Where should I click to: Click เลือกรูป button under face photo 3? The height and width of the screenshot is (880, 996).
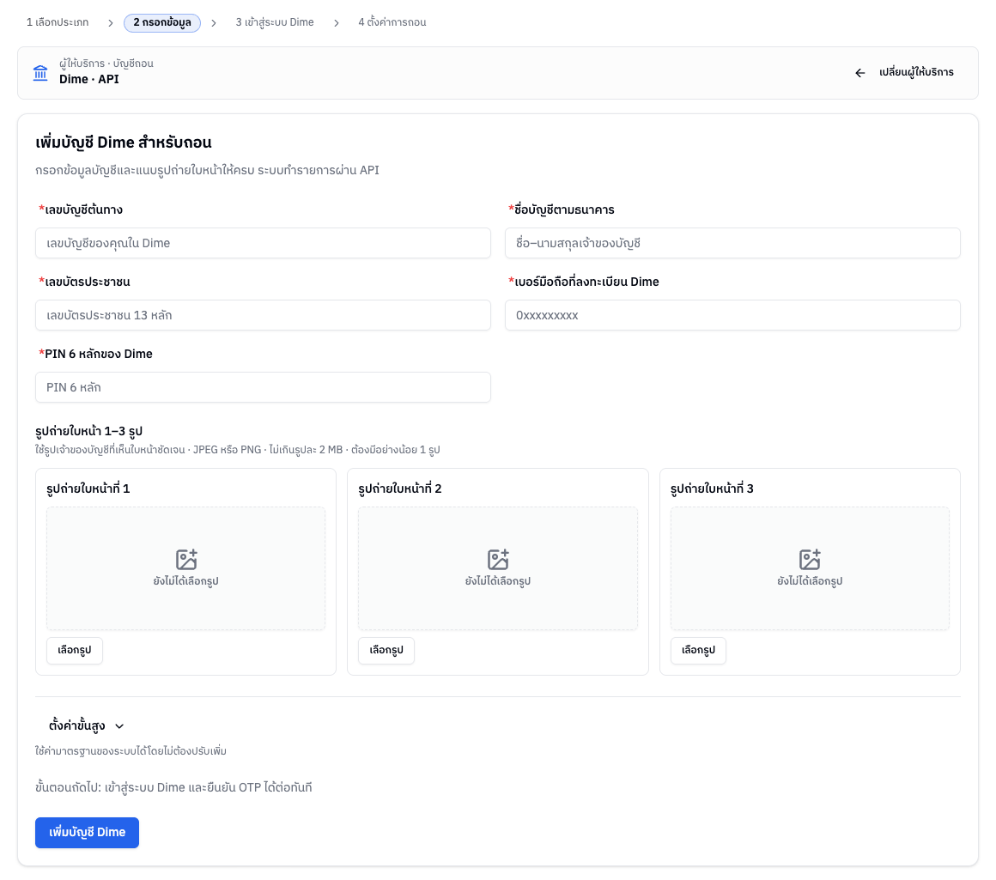(698, 650)
